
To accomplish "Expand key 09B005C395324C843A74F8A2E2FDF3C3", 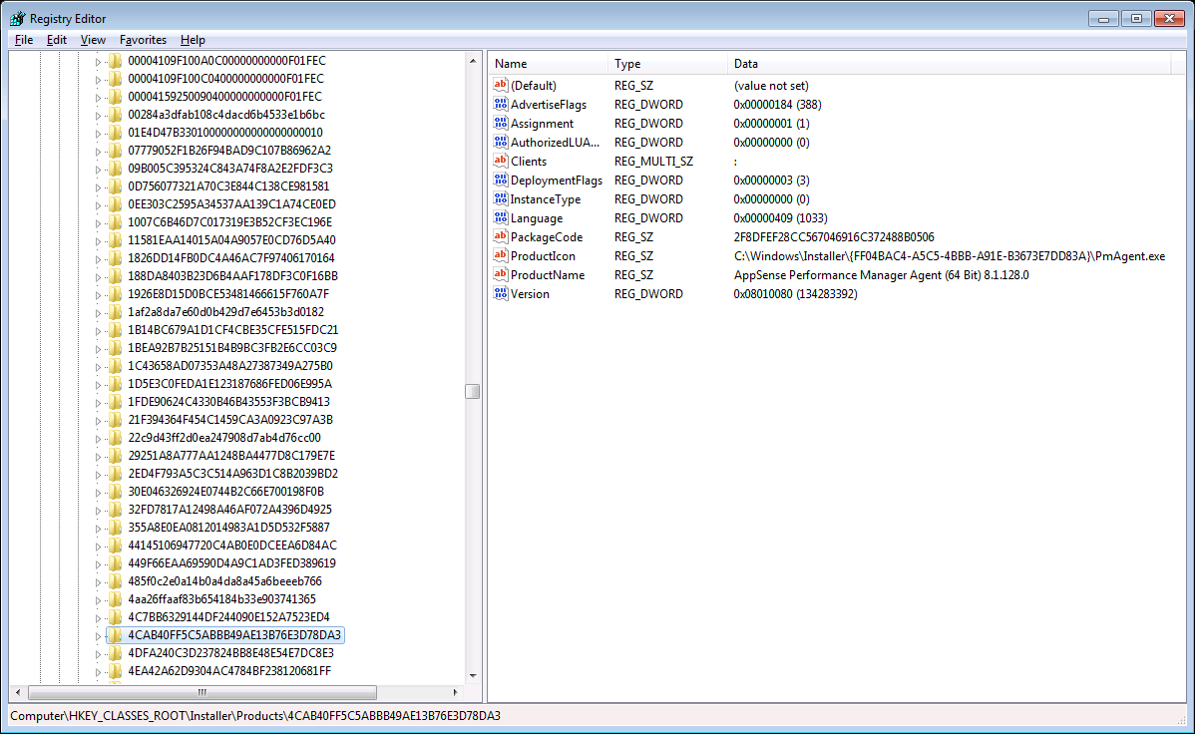I will (98, 170).
